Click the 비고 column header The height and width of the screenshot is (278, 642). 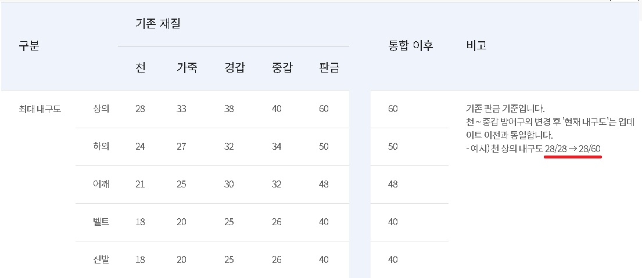point(476,46)
